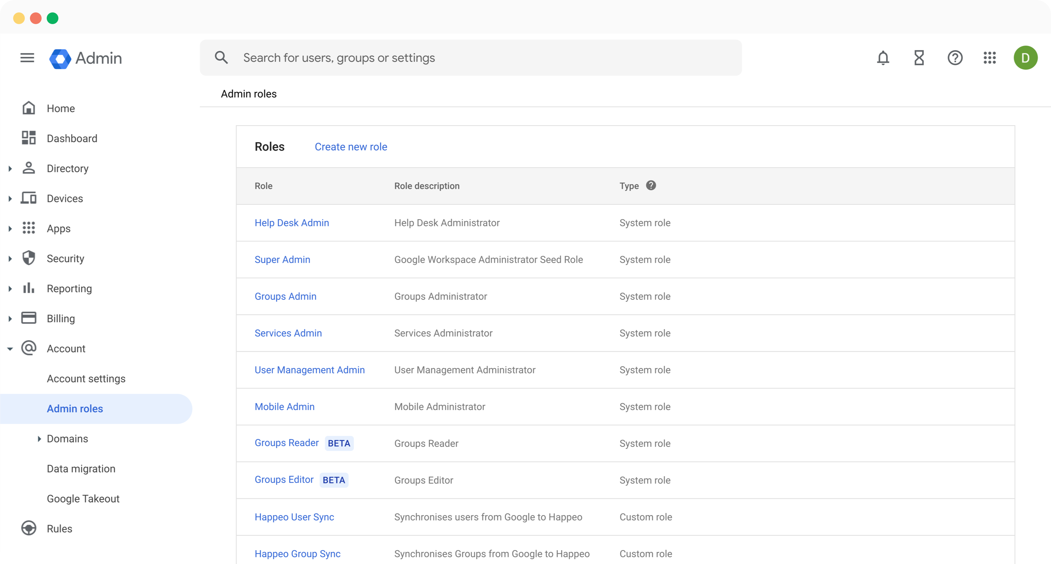Open Account settings in sidebar
The width and height of the screenshot is (1051, 564).
(86, 379)
